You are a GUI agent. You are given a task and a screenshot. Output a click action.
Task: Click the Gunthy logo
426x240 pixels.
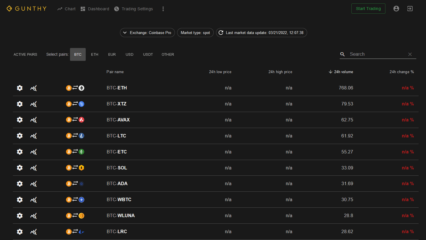[26, 9]
